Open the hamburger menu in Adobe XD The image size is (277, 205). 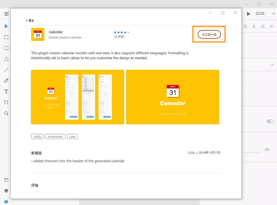(6, 14)
